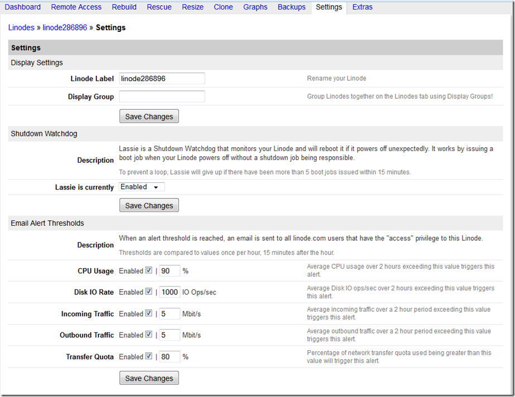Viewport: 515px width, 397px height.
Task: Click the Linode Label input field
Action: 162,79
